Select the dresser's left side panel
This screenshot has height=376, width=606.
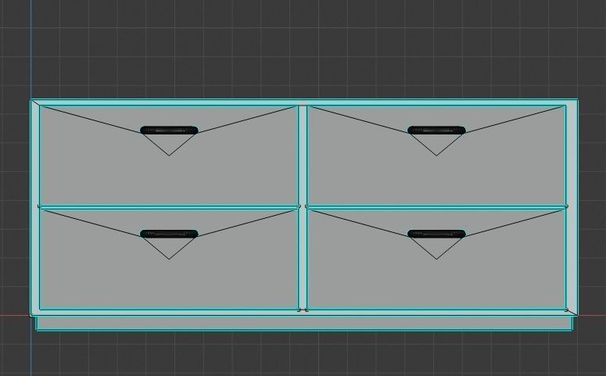coord(34,207)
